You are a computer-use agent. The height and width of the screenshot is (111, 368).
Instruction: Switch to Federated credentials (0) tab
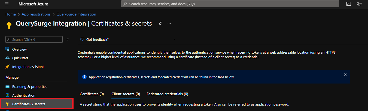coord(167,94)
